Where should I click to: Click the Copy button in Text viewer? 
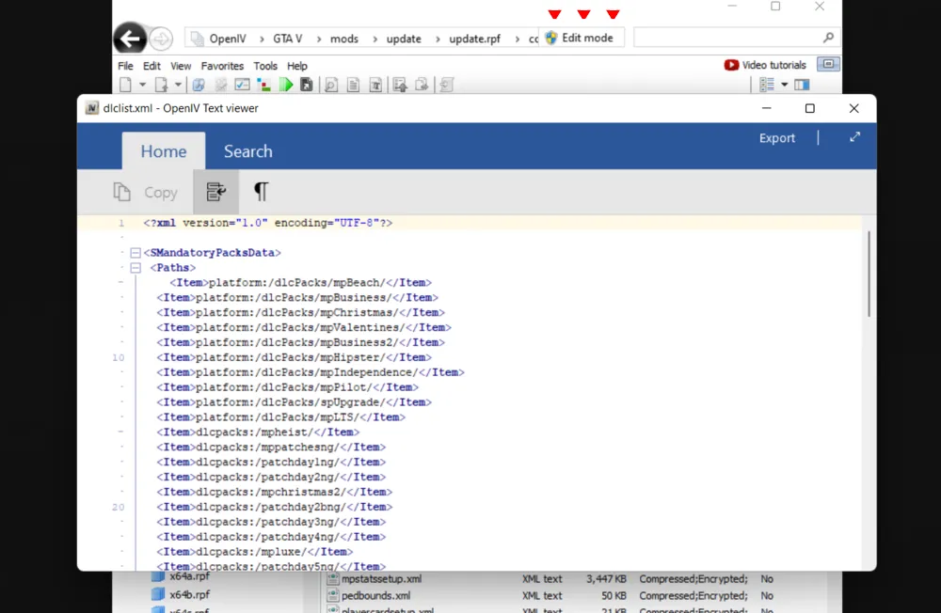[146, 192]
